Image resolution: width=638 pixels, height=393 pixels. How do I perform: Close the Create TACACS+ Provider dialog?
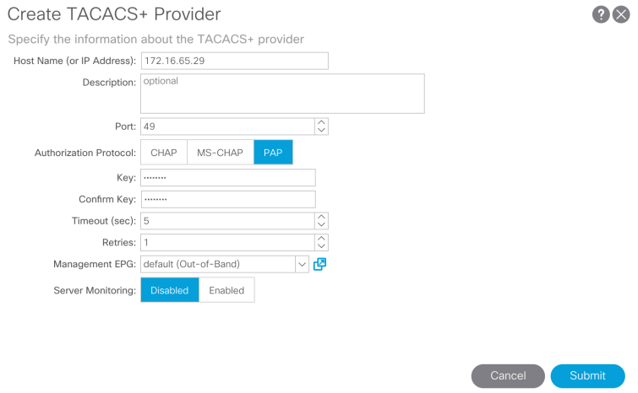(621, 14)
